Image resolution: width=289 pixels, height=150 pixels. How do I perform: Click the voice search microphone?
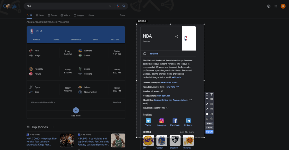[118, 6]
